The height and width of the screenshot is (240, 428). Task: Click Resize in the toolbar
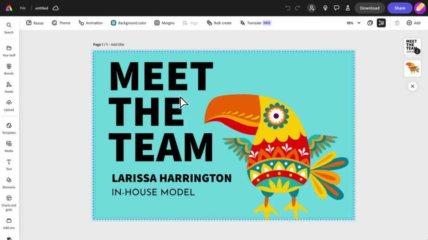tap(35, 23)
